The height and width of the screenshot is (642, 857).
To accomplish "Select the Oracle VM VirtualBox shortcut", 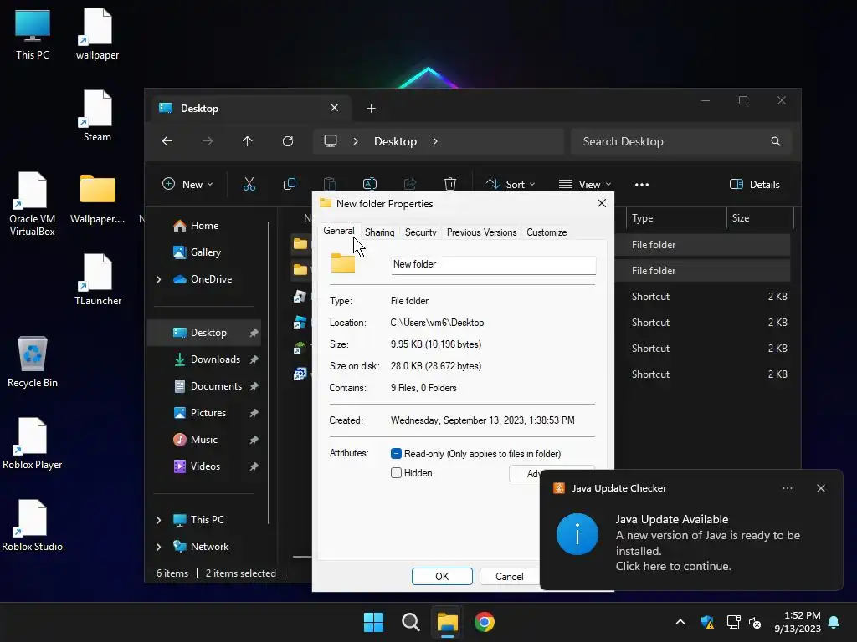I will pos(33,204).
